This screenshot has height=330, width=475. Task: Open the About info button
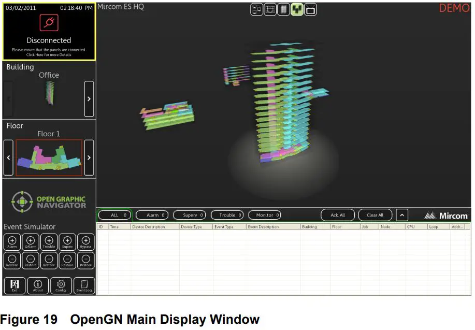(38, 285)
